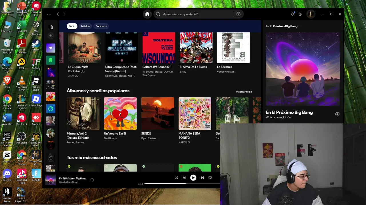Open Fórmula, Vol. 2 (Deluxe Edition) cover
The image size is (366, 205).
tap(83, 114)
